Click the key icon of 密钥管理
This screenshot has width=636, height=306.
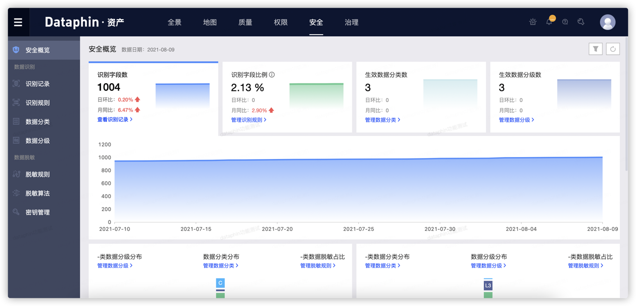pos(16,212)
